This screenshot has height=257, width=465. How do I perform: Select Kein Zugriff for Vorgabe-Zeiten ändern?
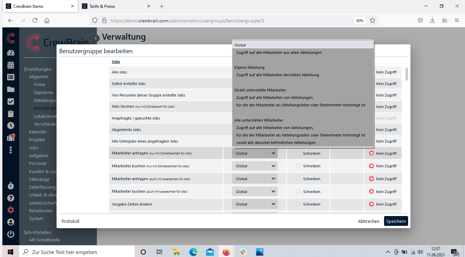tap(372, 204)
